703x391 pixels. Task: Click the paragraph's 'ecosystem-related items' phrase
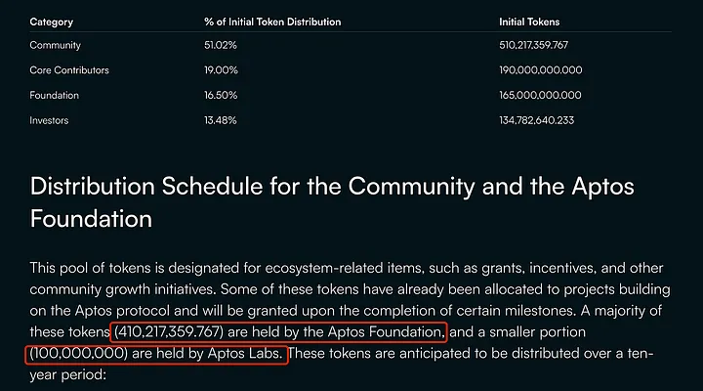(344, 268)
